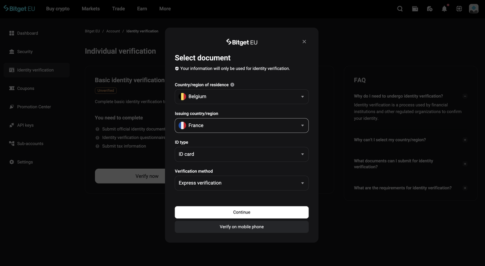Screen dimensions: 485x266
Task: Click the shield icon next to privacy notice
Action: tap(177, 69)
